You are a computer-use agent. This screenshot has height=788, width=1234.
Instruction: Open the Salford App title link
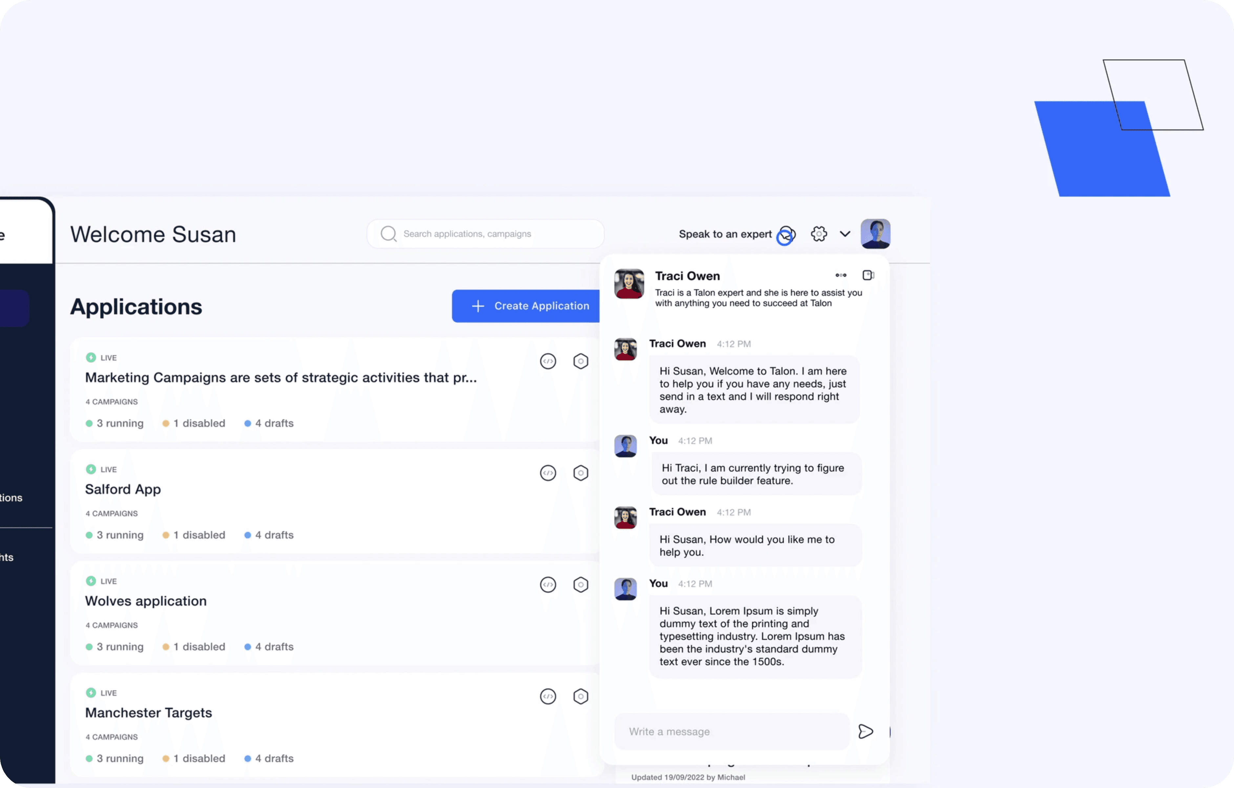point(123,489)
